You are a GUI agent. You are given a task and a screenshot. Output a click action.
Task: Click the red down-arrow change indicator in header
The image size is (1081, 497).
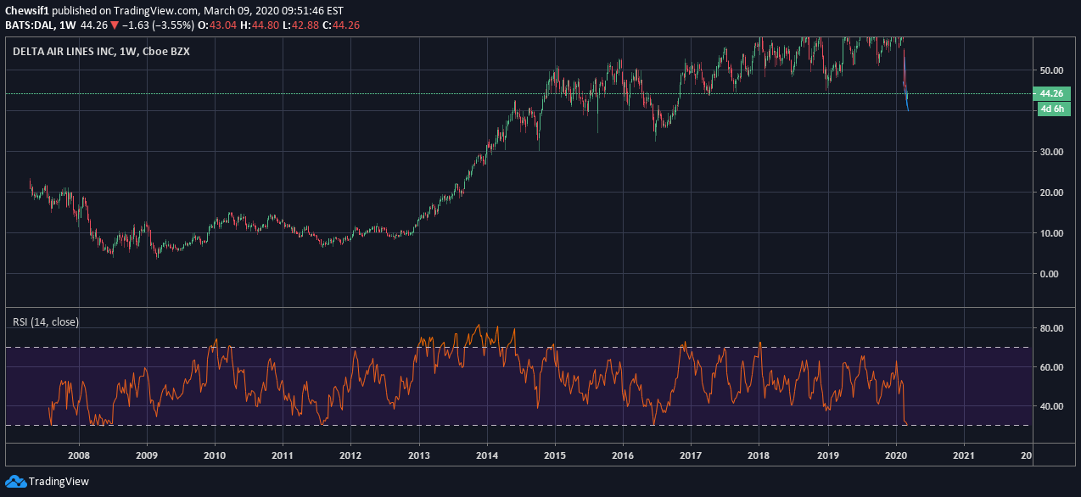114,25
